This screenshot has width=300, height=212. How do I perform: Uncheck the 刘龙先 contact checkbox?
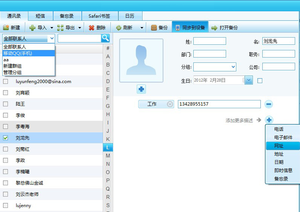pos(6,138)
